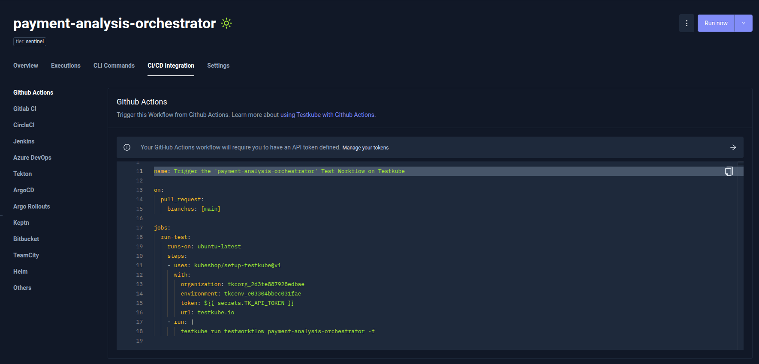Choose Helm in the integrations list
Viewport: 759px width, 364px height.
(20, 272)
